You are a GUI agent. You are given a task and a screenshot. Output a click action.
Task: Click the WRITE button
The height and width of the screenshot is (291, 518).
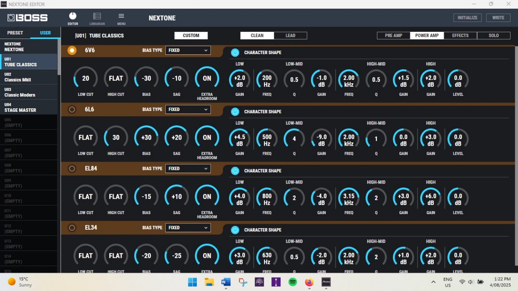point(498,18)
